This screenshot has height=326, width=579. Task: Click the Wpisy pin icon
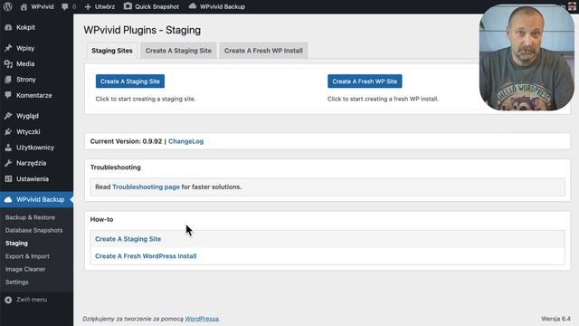[x=8, y=48]
